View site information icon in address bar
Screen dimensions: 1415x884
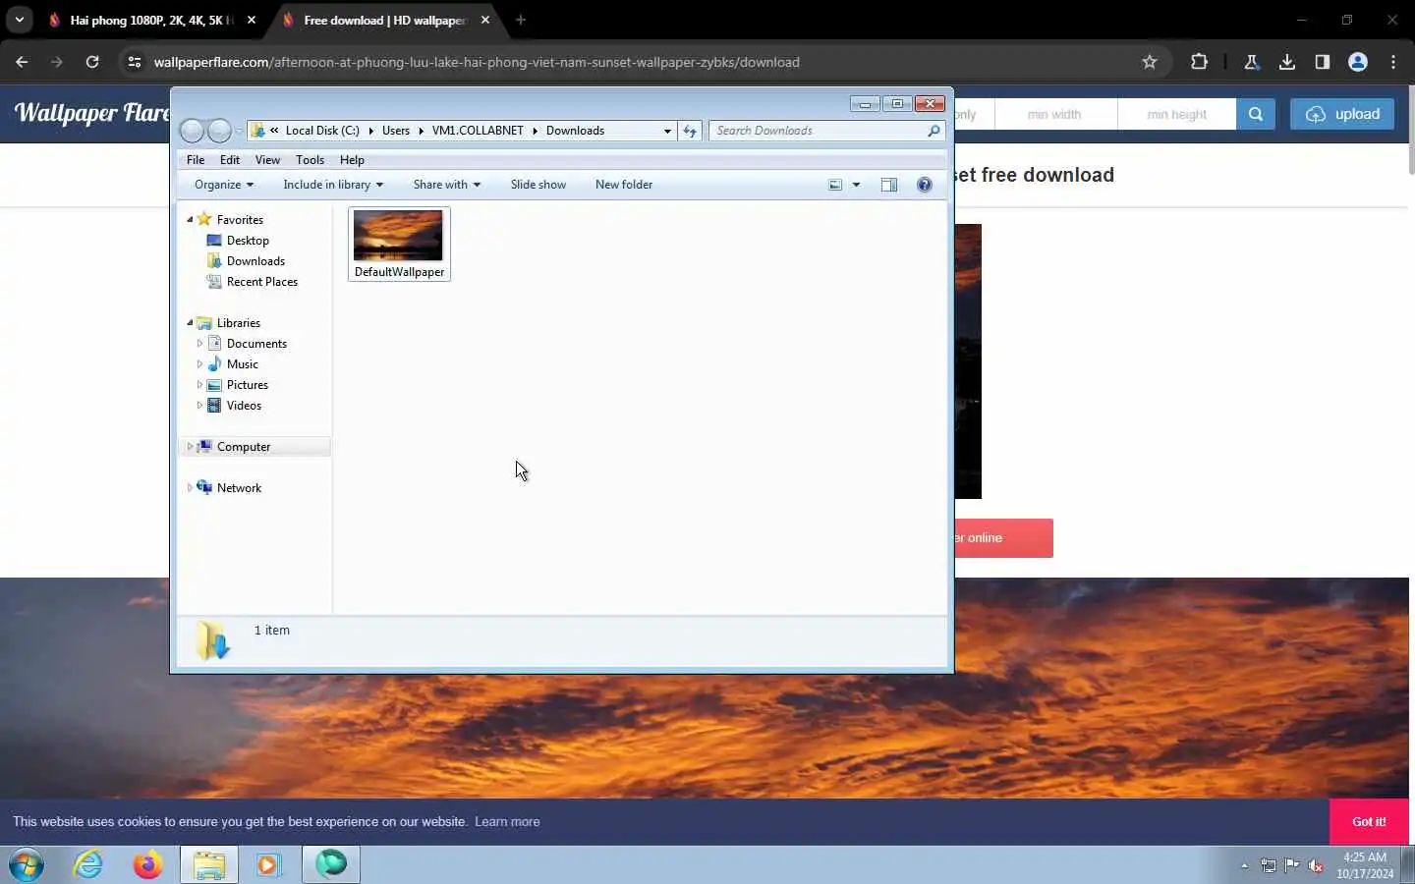pos(135,62)
